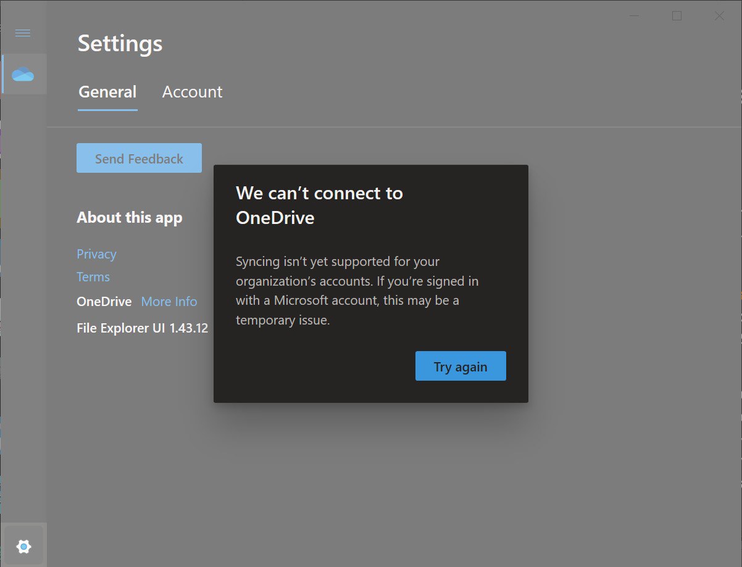The height and width of the screenshot is (567, 742).
Task: Maximize the Settings window
Action: pos(677,16)
